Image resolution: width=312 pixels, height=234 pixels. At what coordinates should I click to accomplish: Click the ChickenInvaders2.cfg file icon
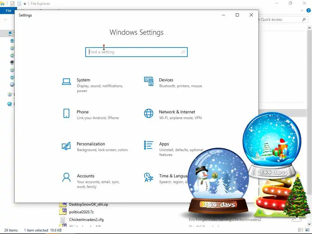point(63,220)
